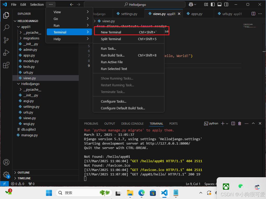Screen dimensions: 266x199
Task: Open Microsoft Store from the taskbar
Action: tap(153, 193)
